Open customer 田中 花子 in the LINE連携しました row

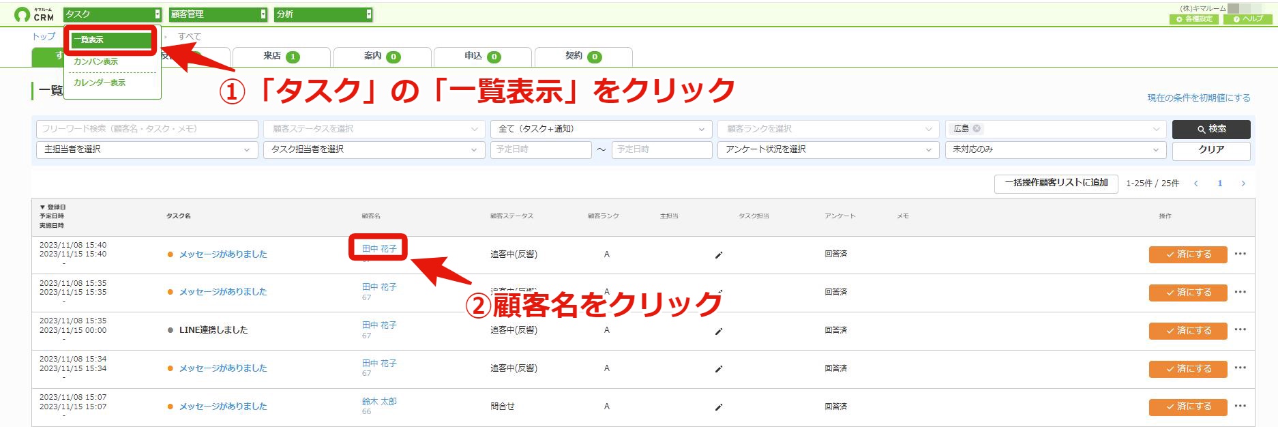tap(379, 325)
